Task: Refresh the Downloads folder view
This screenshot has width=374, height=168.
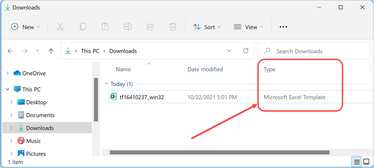Action: tap(246, 51)
